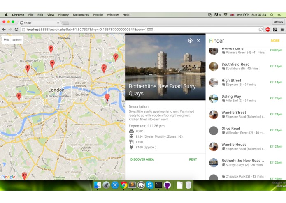Switch map to Satellite view

pos(17,40)
